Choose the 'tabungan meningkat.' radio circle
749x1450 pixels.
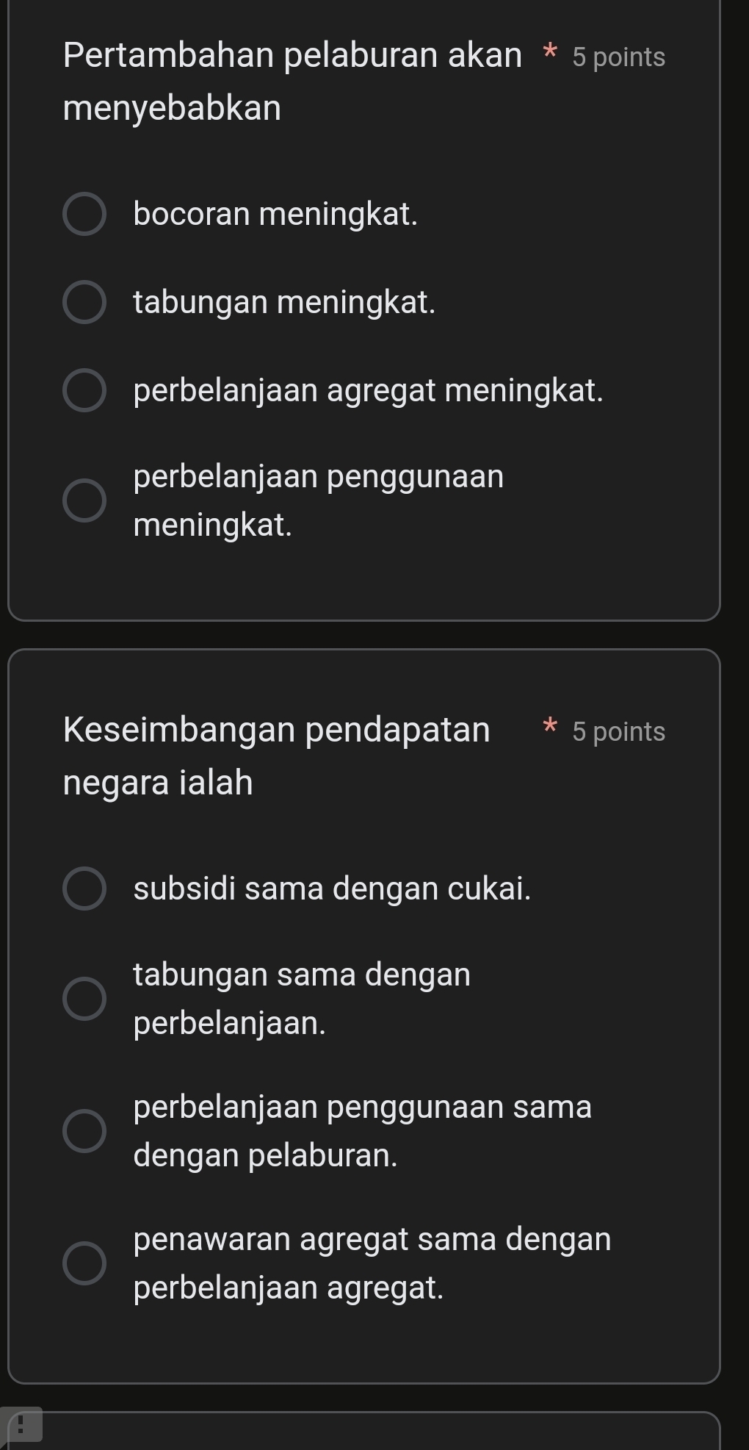(84, 302)
